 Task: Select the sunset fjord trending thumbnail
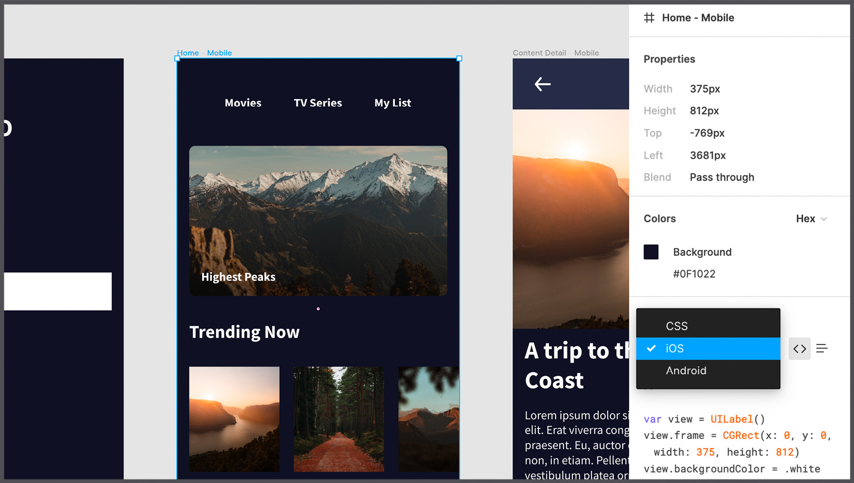click(x=234, y=419)
